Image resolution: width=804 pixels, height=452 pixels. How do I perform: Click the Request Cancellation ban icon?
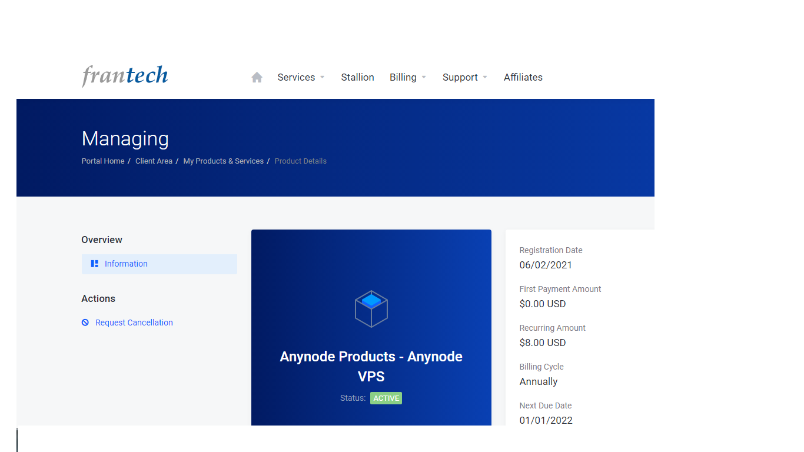point(85,323)
